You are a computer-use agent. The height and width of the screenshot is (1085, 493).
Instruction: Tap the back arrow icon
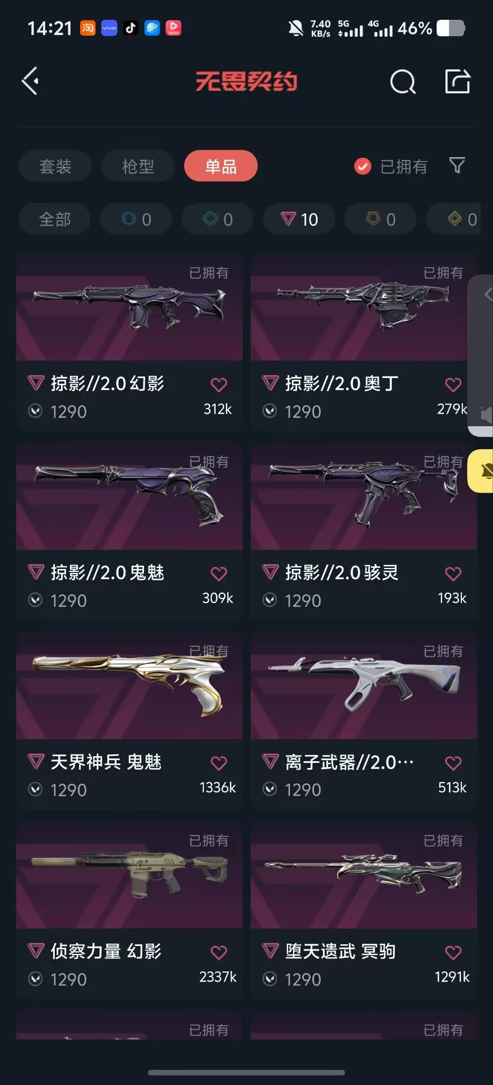point(30,81)
